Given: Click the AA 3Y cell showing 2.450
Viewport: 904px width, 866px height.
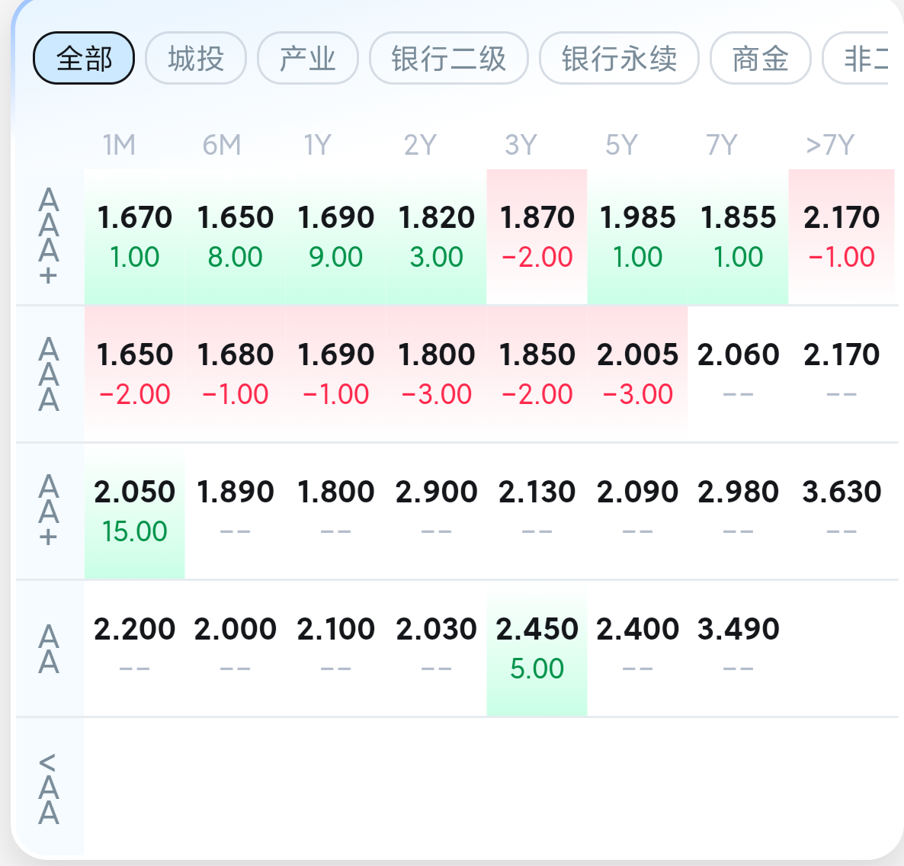Looking at the screenshot, I should pyautogui.click(x=537, y=648).
